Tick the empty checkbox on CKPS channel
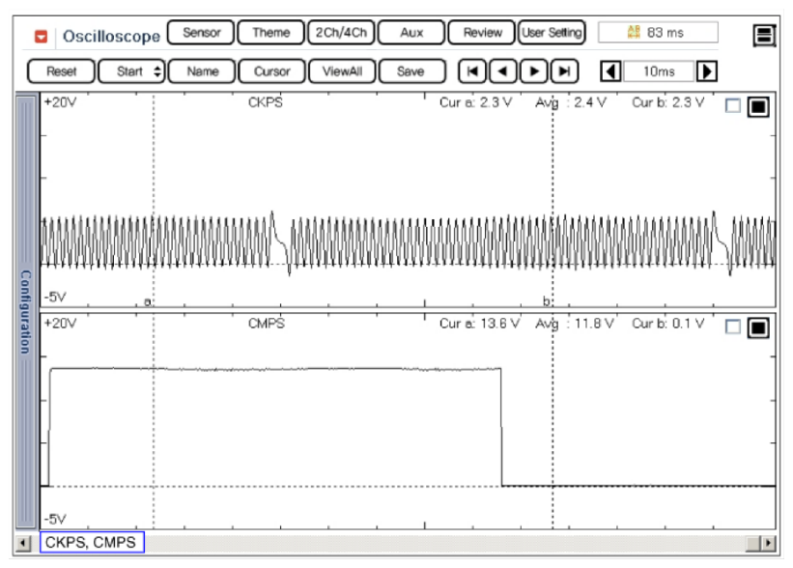793x568 pixels. pos(733,106)
